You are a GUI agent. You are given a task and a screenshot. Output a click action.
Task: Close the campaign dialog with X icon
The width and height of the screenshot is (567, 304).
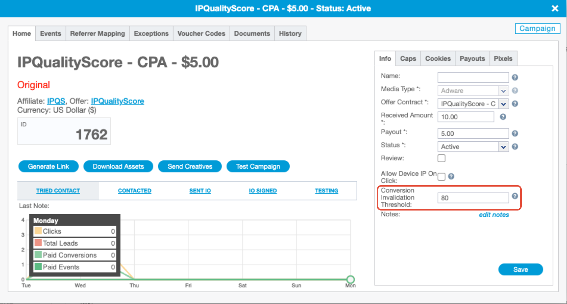click(x=555, y=8)
